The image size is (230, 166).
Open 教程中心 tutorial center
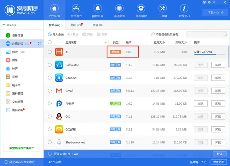[184, 11]
